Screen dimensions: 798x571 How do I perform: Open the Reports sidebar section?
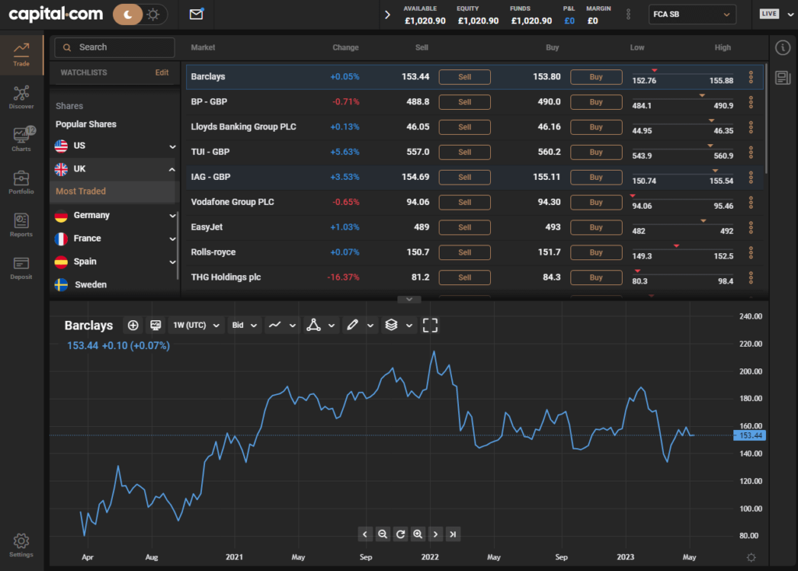21,225
